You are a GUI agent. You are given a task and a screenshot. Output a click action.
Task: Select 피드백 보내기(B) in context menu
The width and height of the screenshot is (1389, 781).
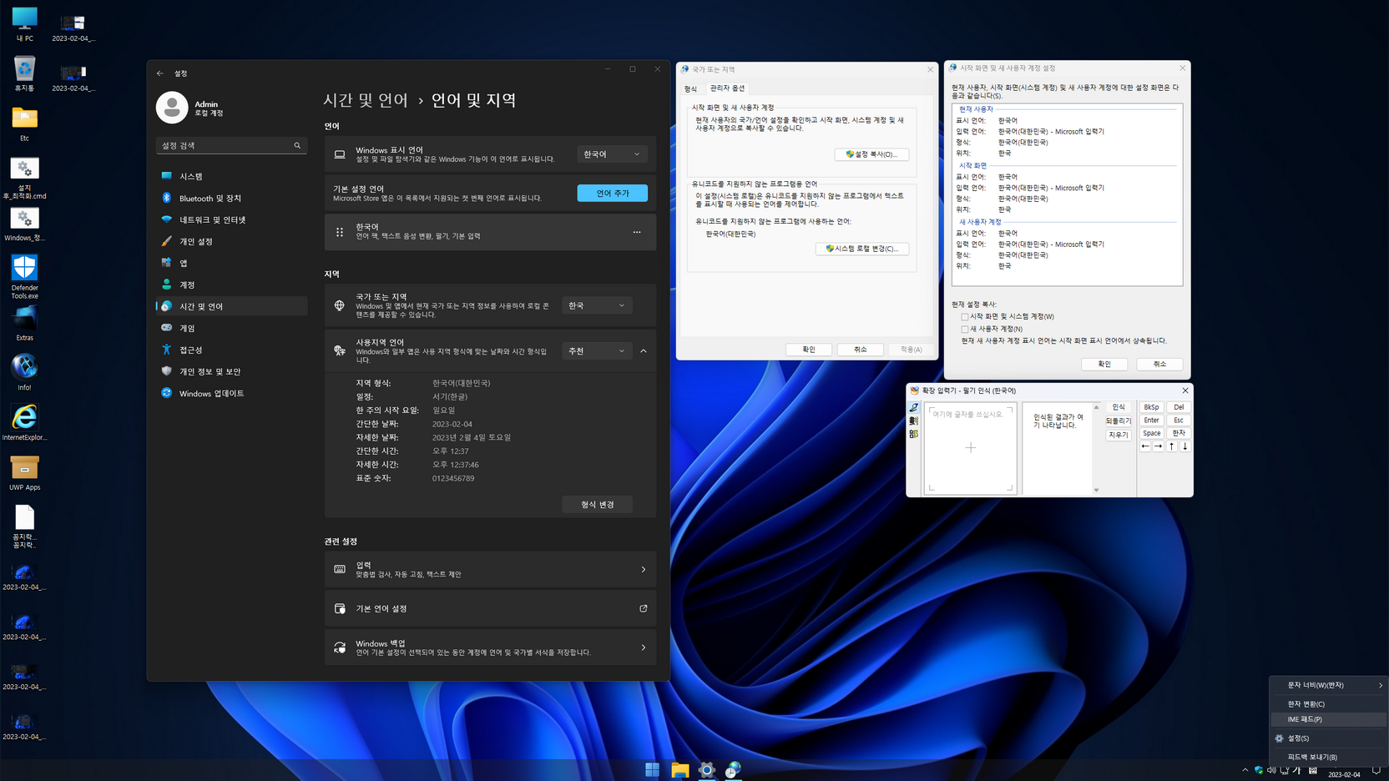pos(1329,757)
